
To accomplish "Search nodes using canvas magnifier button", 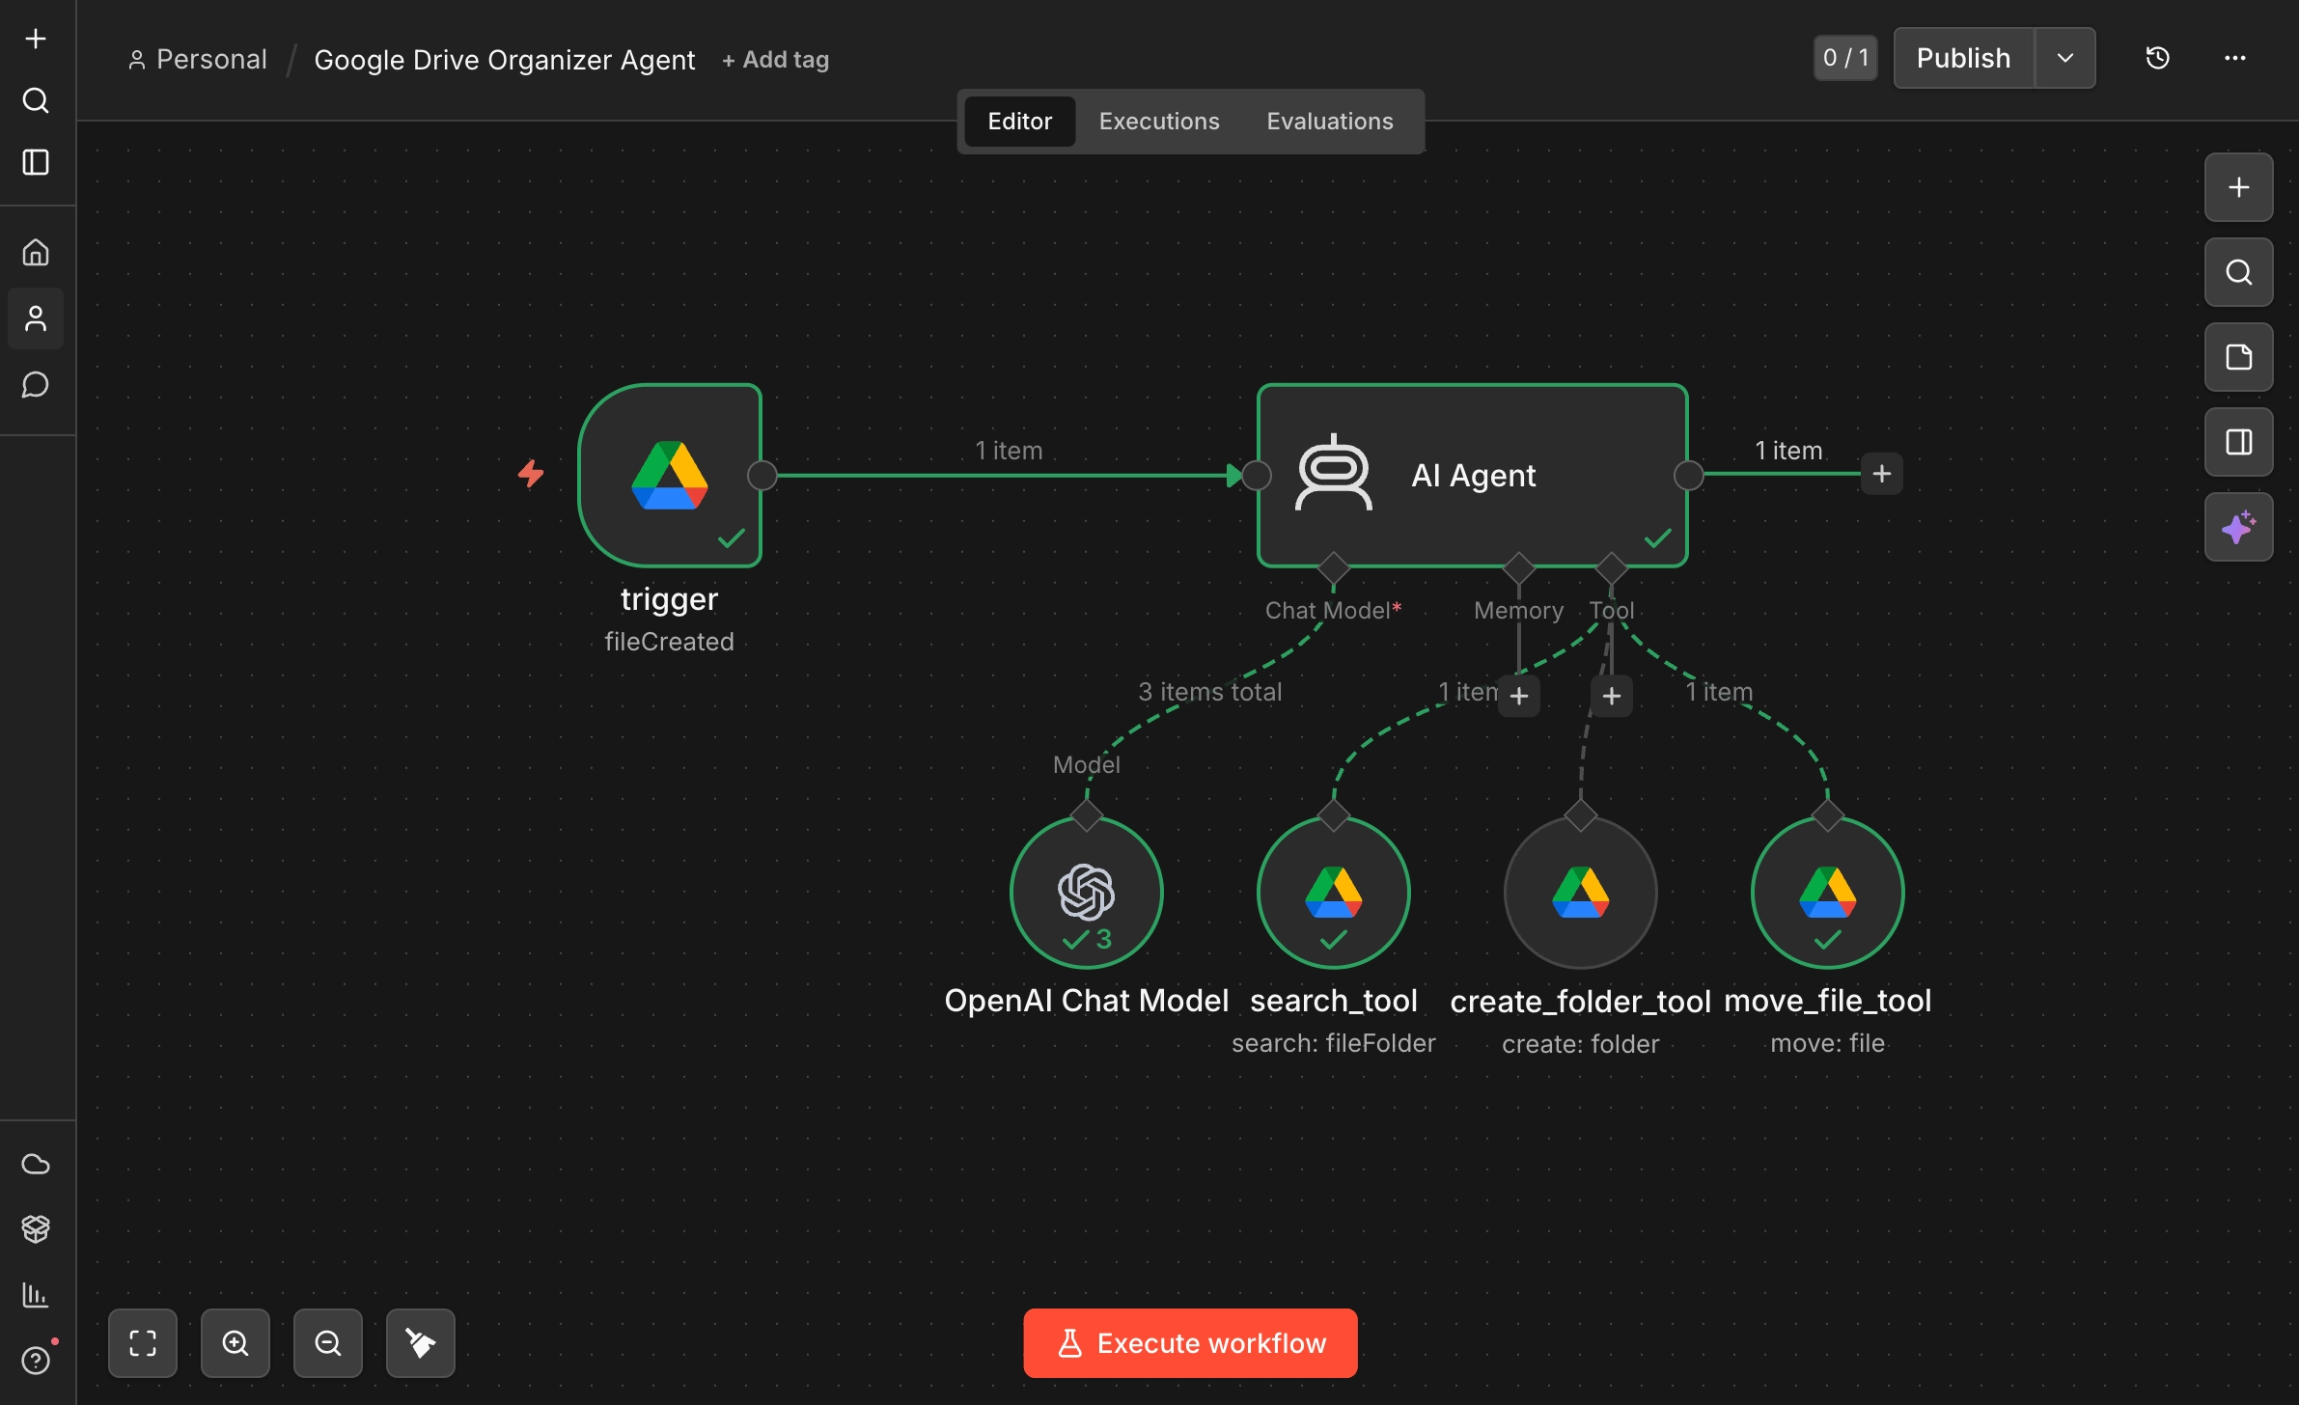I will [x=2239, y=272].
